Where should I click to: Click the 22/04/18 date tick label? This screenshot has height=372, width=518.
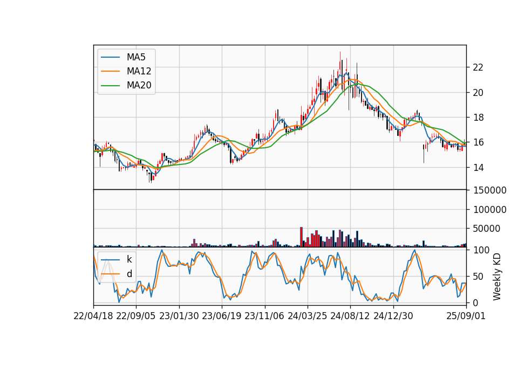93,316
